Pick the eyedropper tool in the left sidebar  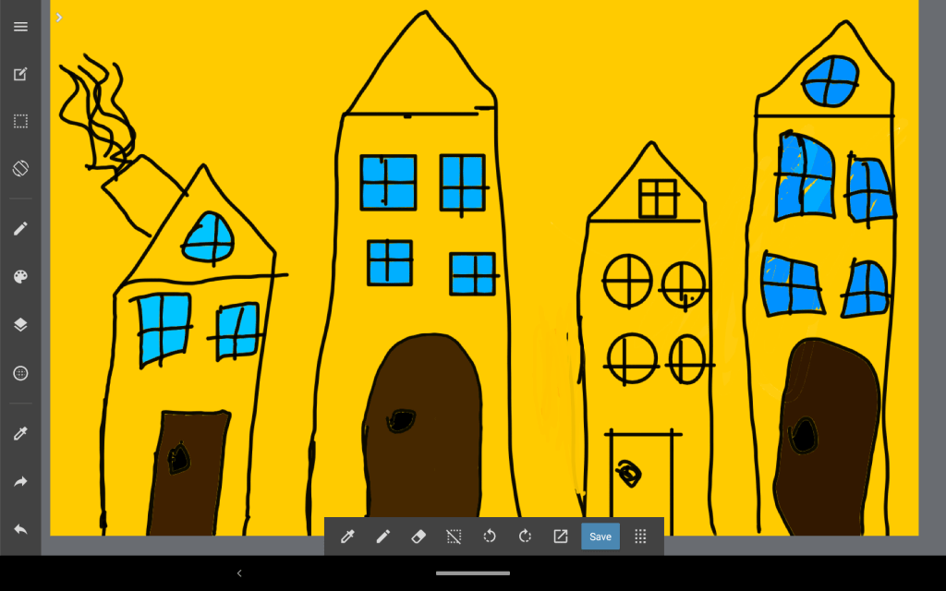pyautogui.click(x=20, y=433)
